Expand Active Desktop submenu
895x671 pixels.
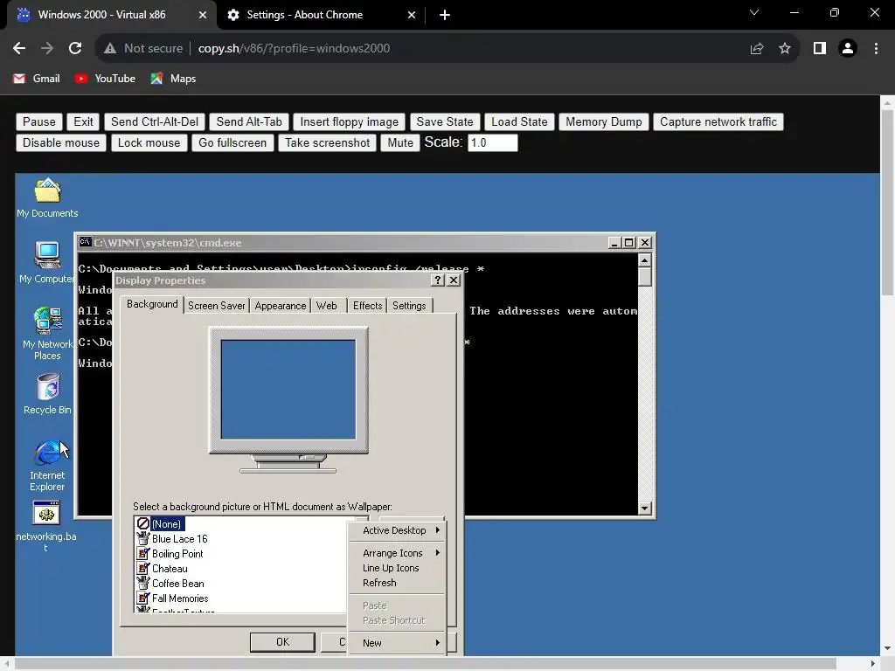point(398,530)
